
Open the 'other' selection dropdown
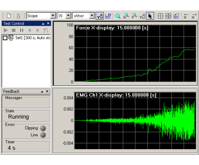point(92,16)
